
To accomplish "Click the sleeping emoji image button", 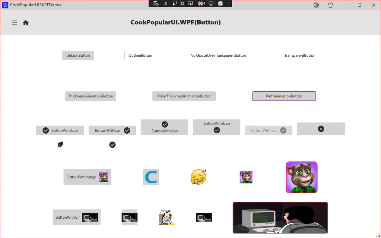I will pos(198,177).
